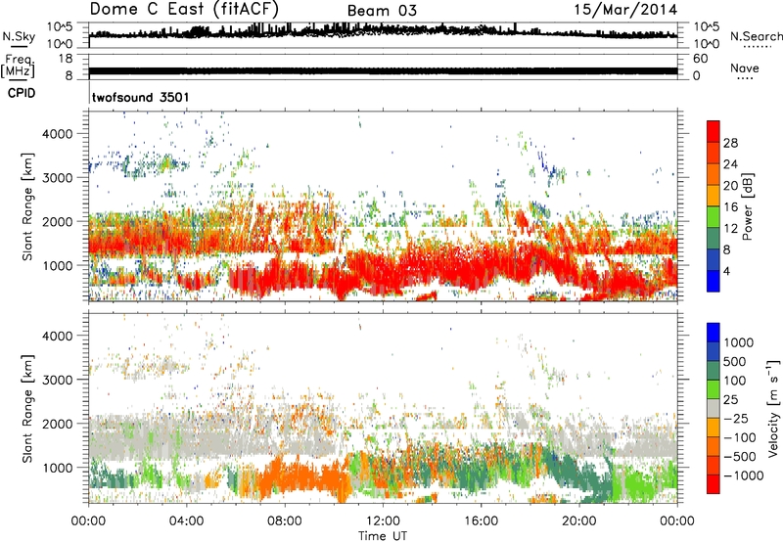Select the 'Beam 03' label
This screenshot has width=783, height=542.
(382, 11)
